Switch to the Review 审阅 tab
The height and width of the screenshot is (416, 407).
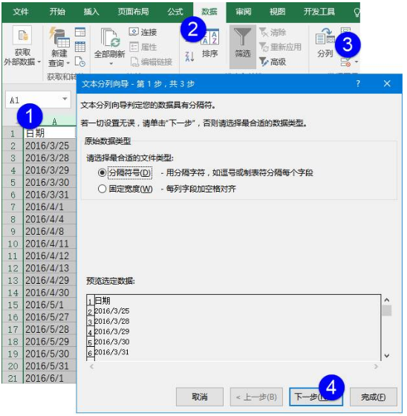pos(243,12)
